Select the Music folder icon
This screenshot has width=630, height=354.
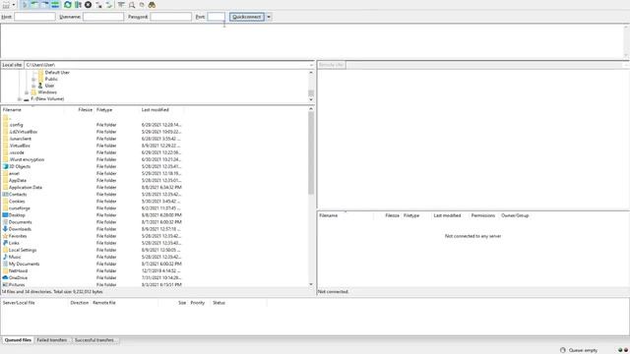tap(5, 257)
